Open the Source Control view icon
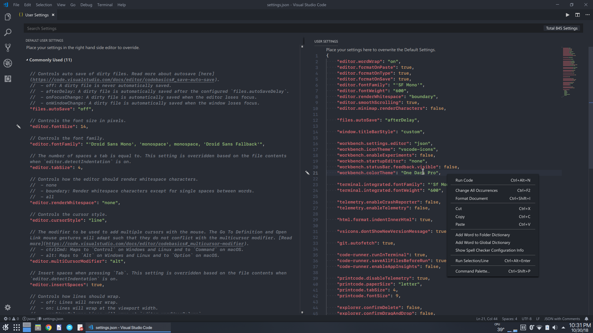This screenshot has height=333, width=593. 7,48
